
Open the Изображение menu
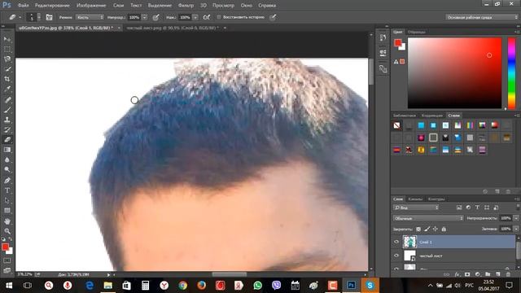pyautogui.click(x=91, y=6)
